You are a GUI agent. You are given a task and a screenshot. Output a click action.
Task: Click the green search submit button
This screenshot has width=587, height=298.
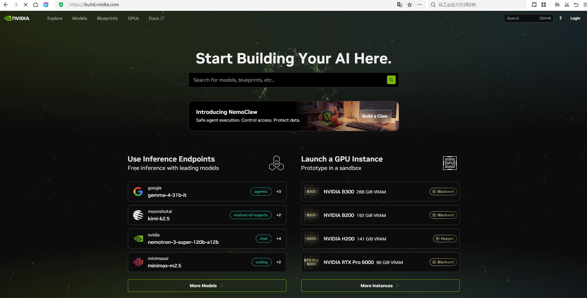point(391,80)
